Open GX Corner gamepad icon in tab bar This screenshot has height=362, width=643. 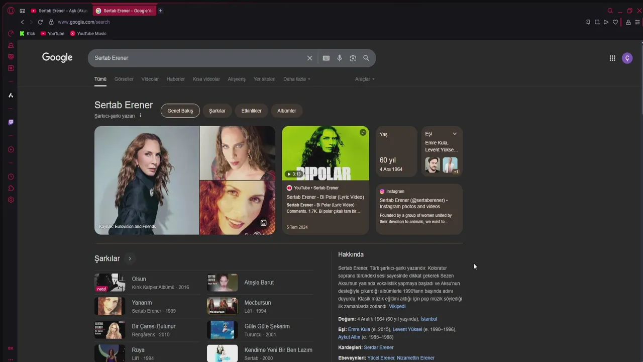pyautogui.click(x=22, y=11)
